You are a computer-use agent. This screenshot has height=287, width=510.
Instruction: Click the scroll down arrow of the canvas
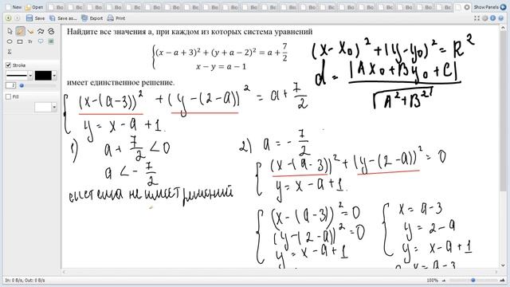click(502, 265)
